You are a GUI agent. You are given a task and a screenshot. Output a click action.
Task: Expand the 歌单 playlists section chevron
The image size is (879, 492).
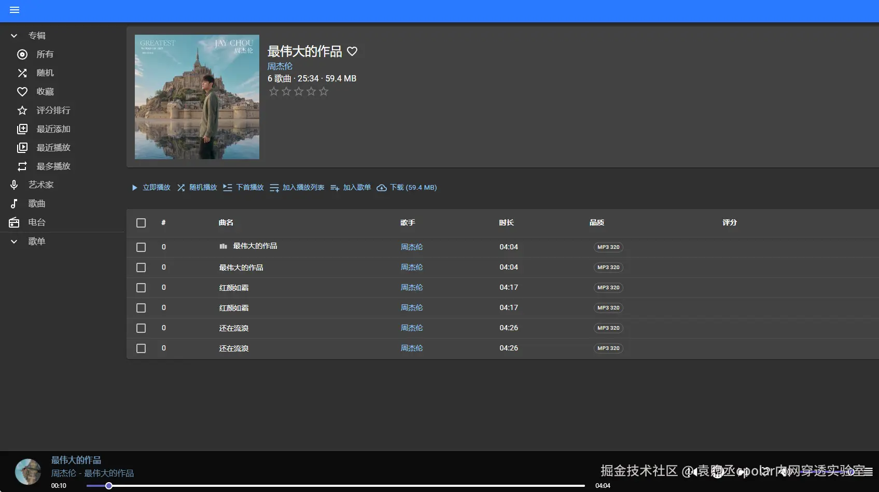click(x=14, y=242)
